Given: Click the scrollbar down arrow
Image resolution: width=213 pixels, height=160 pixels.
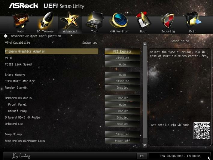Looking at the screenshot, I should [x=145, y=145].
